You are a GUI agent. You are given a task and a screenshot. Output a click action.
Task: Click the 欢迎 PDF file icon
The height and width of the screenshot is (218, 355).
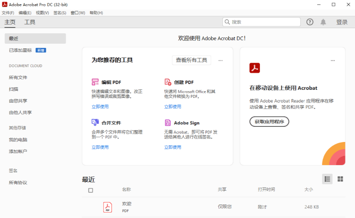[x=108, y=207]
